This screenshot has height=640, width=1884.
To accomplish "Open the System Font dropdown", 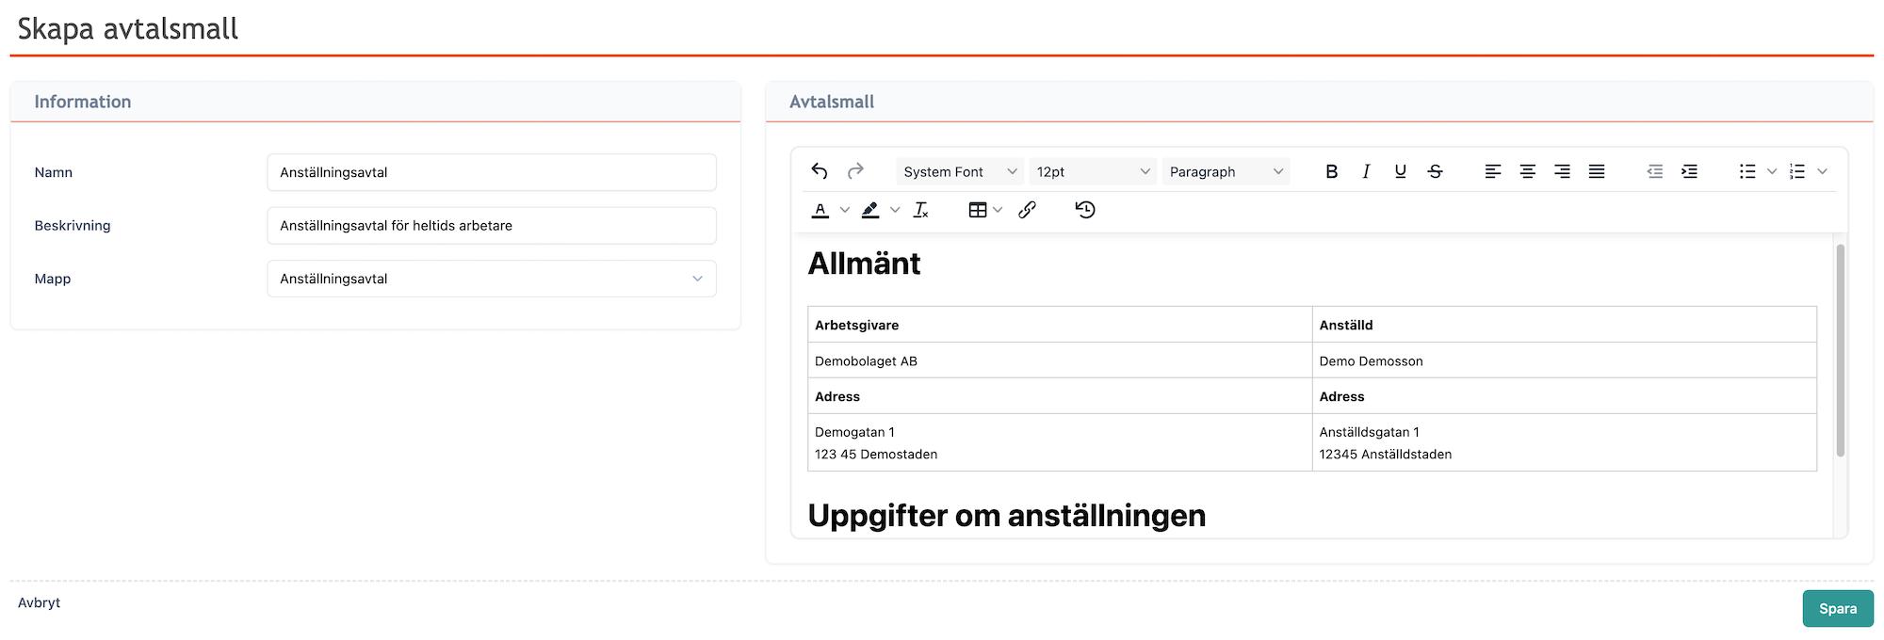I will (x=959, y=171).
